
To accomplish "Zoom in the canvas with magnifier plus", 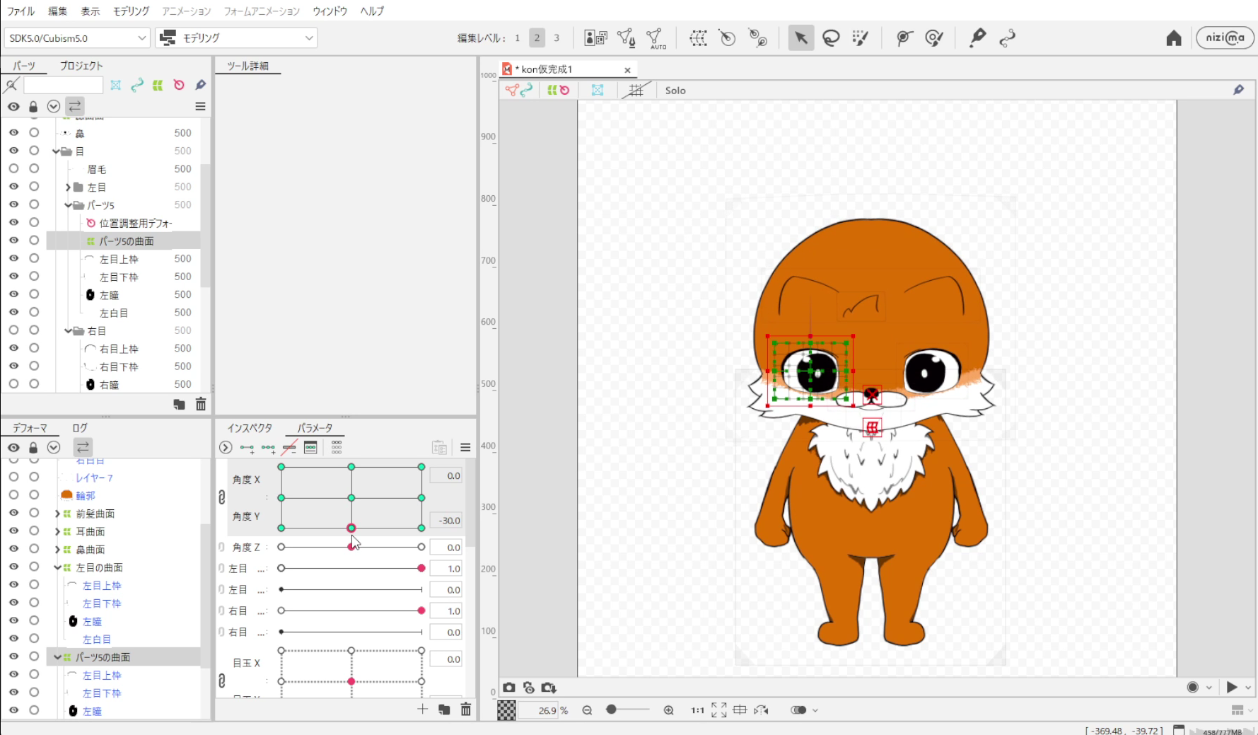I will [x=668, y=710].
